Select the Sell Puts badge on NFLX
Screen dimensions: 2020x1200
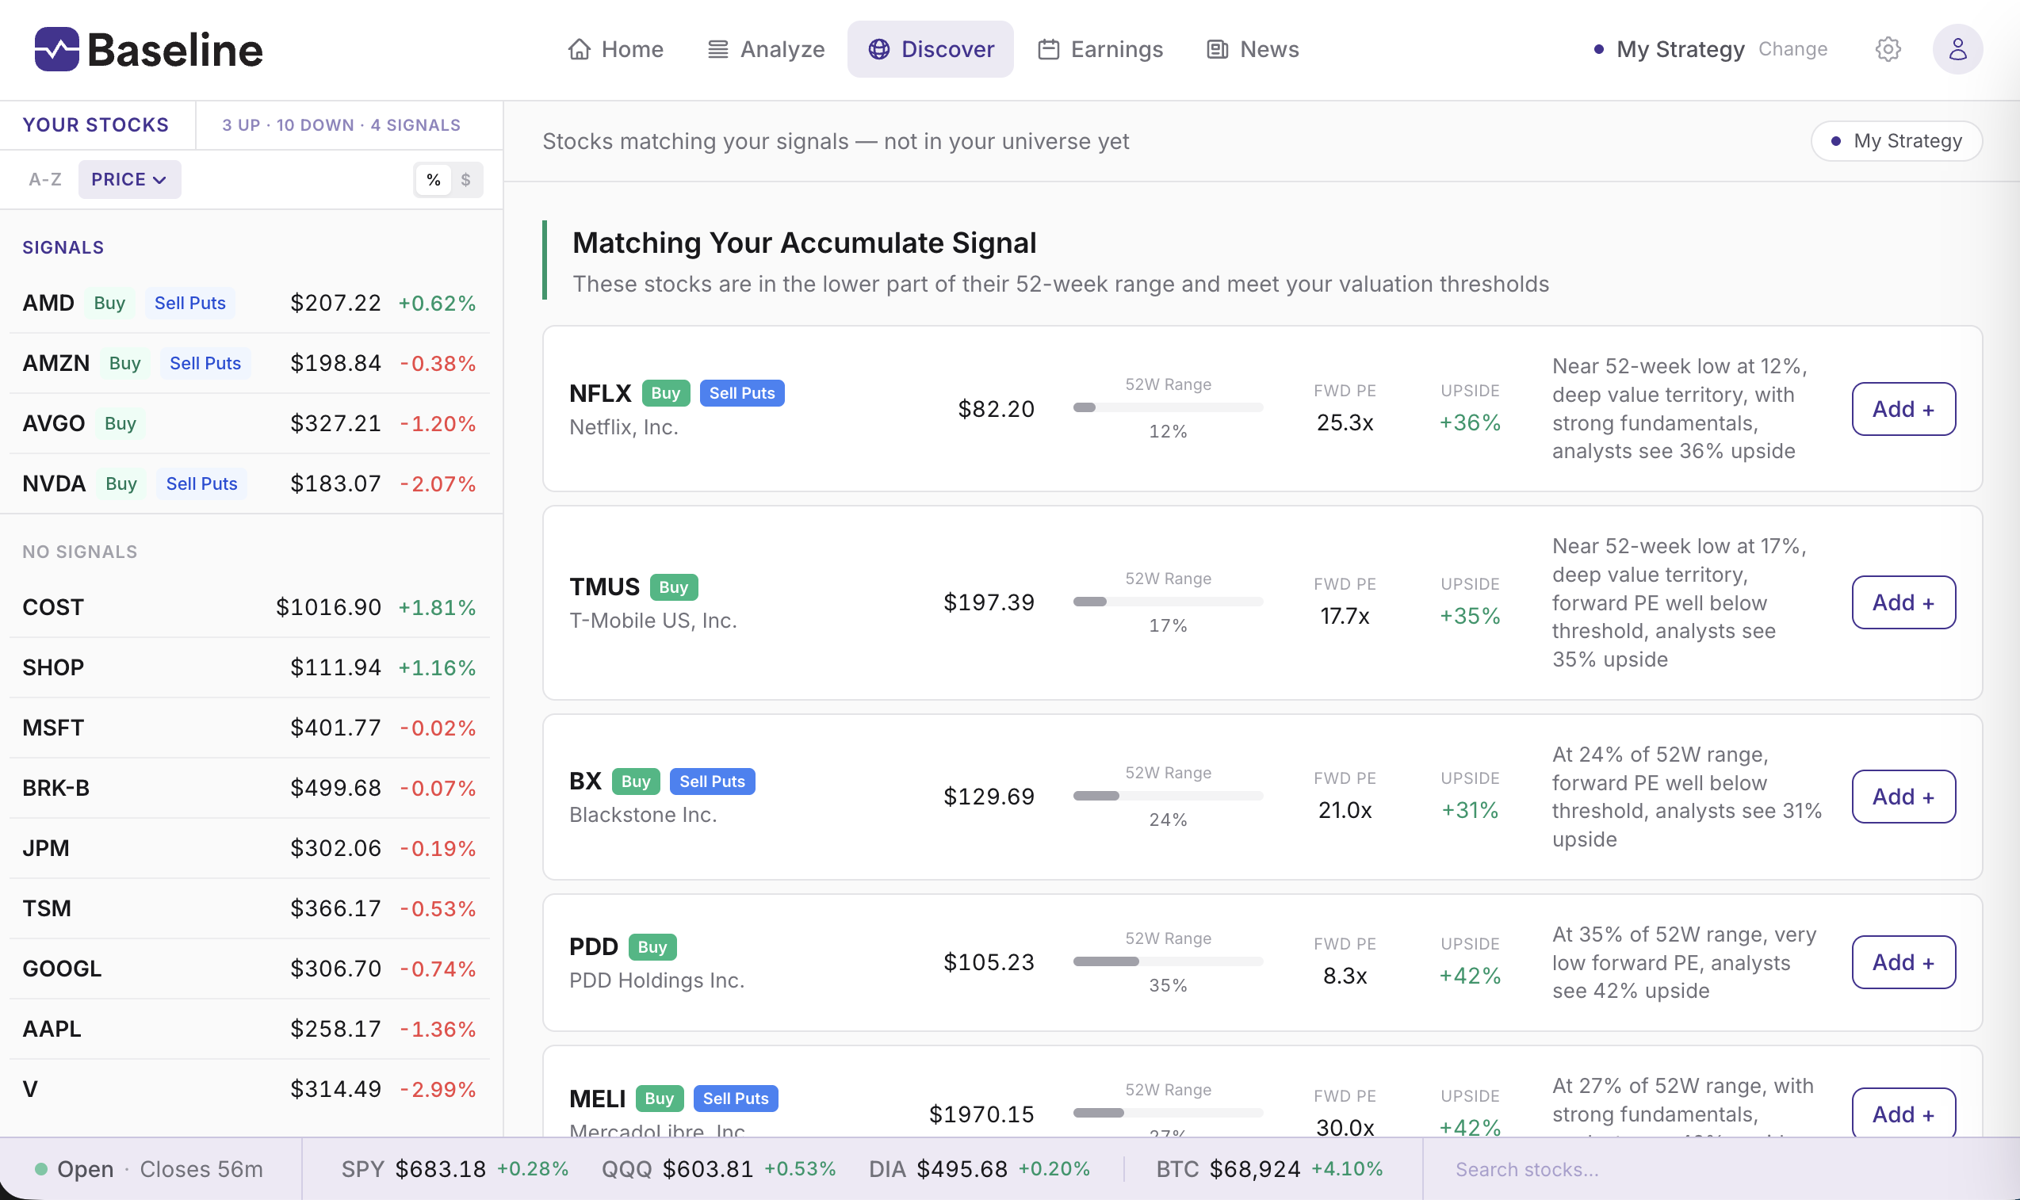point(741,392)
